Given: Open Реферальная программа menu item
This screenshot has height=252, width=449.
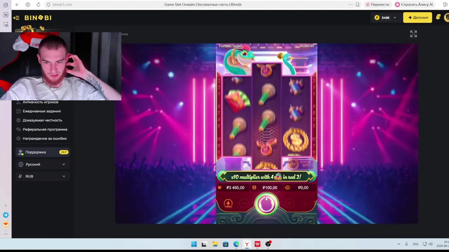Looking at the screenshot, I should 45,129.
